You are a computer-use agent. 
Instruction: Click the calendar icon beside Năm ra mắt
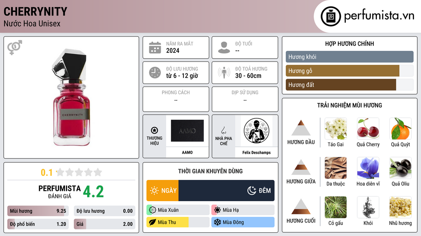point(155,48)
